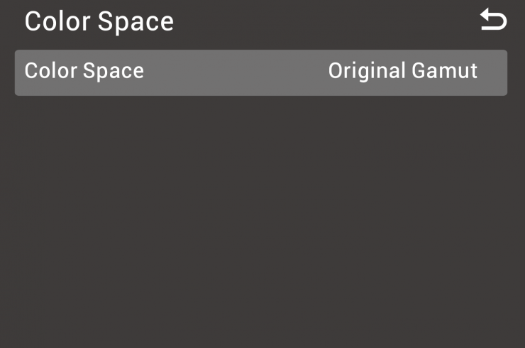525x348 pixels.
Task: Tap the Original Gamut text
Action: 402,71
